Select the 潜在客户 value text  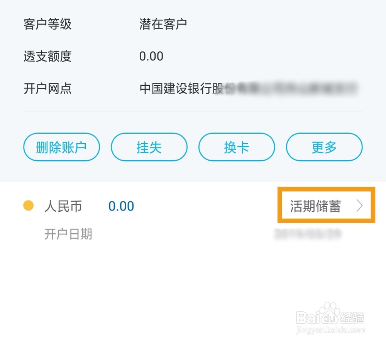(163, 24)
